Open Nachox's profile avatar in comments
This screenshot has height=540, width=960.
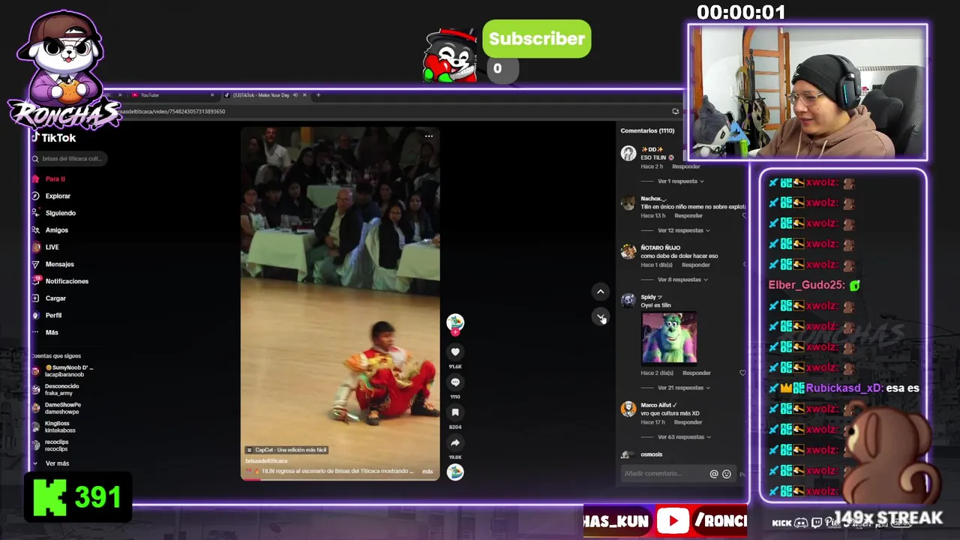(628, 203)
